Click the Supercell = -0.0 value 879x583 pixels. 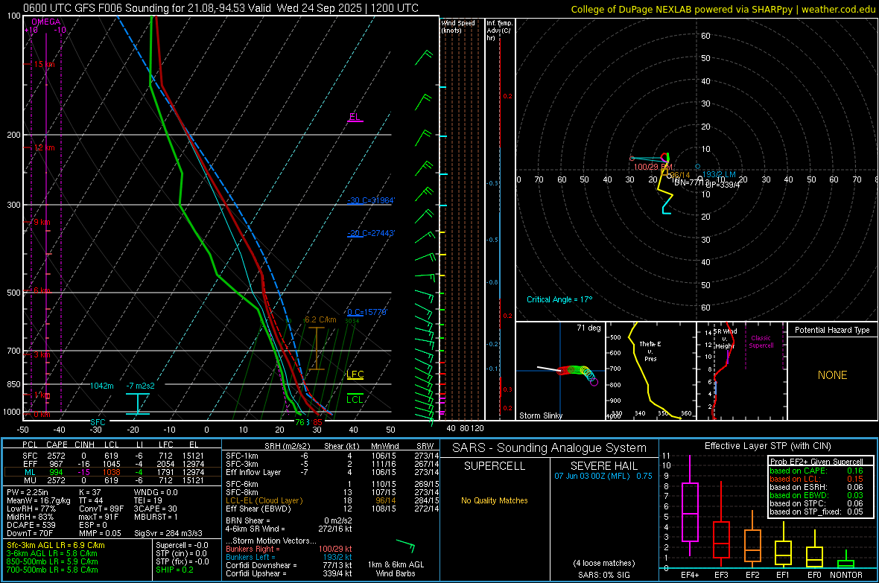(x=182, y=545)
